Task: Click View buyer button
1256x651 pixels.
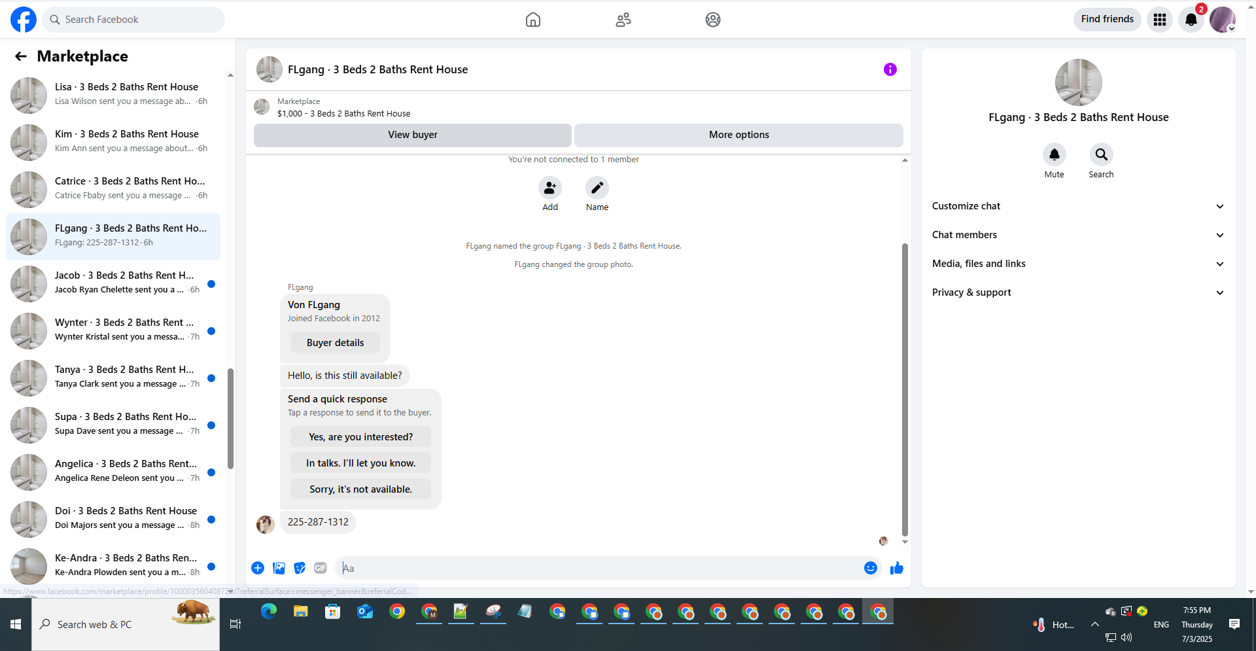Action: click(413, 135)
